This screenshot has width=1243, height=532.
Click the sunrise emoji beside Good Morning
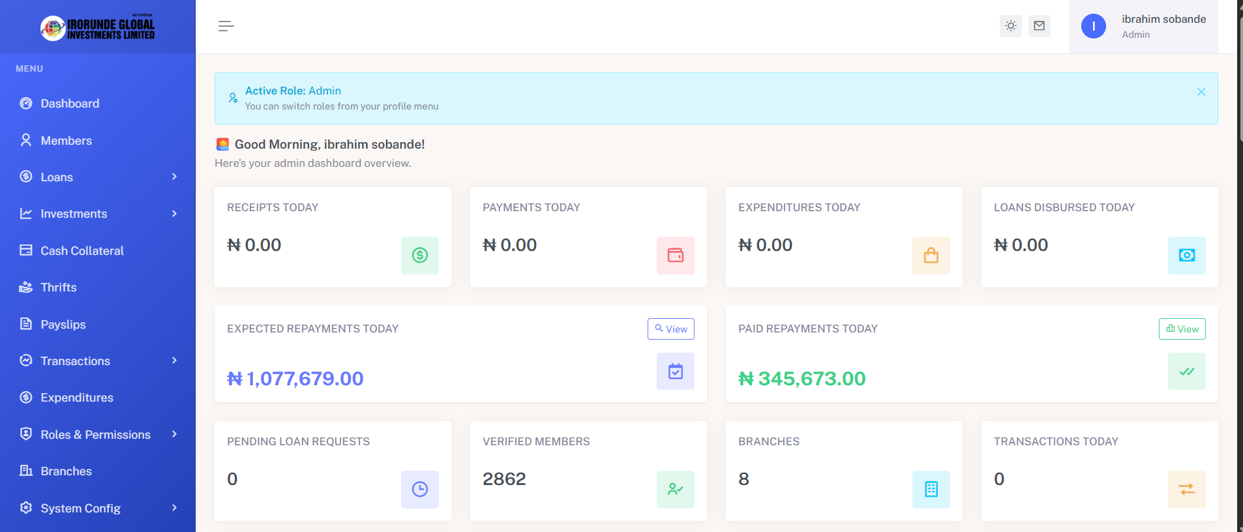(222, 144)
